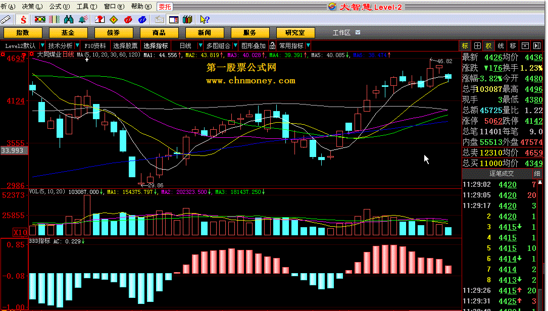Screen dimensions: 548x311
Task: Collapse the right side info panel
Action: click(537, 46)
